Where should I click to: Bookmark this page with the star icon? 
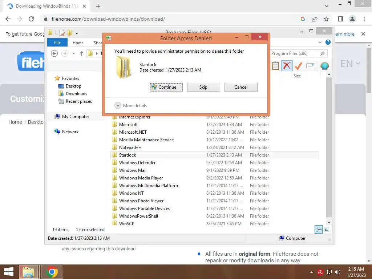pos(326,19)
